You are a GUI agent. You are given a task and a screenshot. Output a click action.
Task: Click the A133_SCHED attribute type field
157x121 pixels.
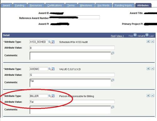[x=39, y=42]
